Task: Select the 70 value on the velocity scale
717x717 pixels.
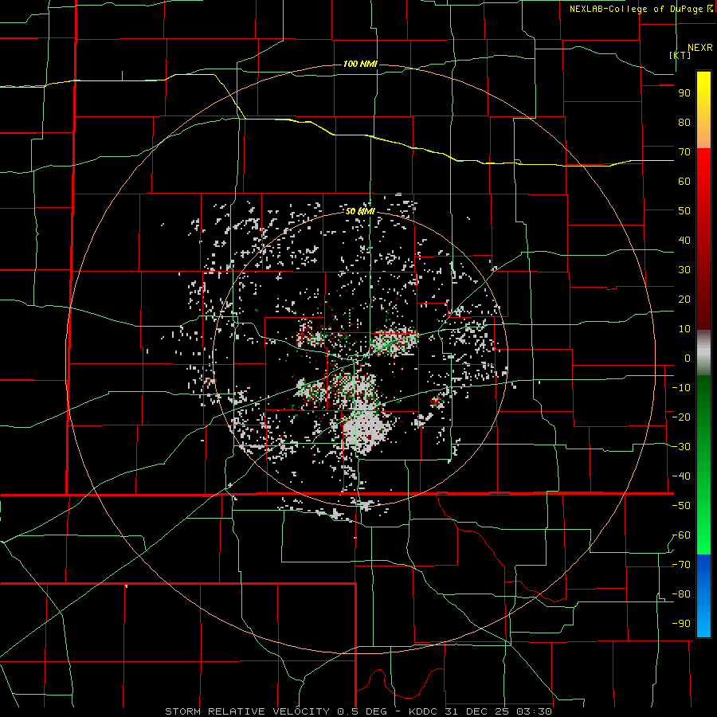Action: click(x=684, y=152)
